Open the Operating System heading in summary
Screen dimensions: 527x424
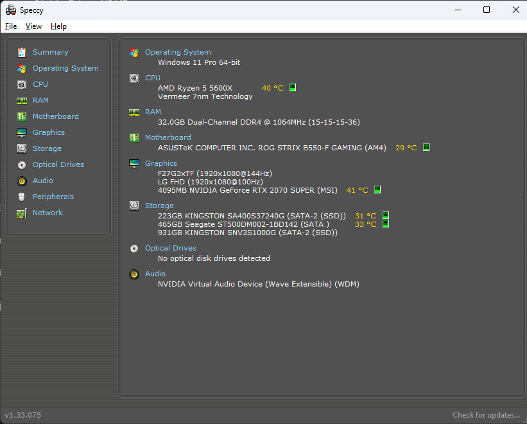[178, 52]
